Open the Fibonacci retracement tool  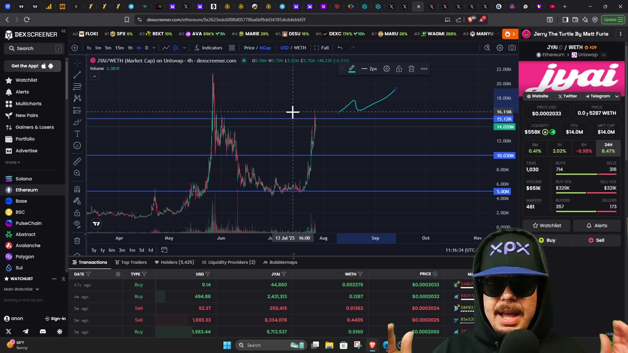click(77, 87)
